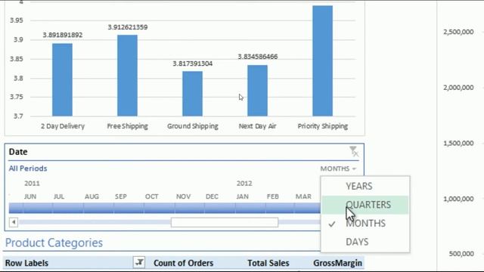Click the 2,500,000 axis value
This screenshot has height=272, width=484.
(458, 32)
